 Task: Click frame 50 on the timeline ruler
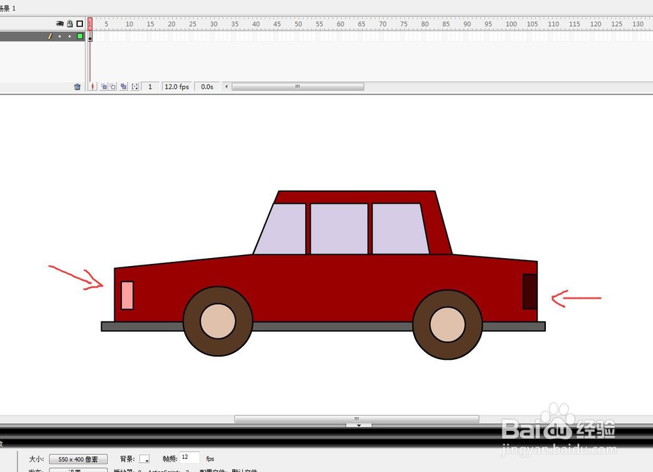click(298, 24)
